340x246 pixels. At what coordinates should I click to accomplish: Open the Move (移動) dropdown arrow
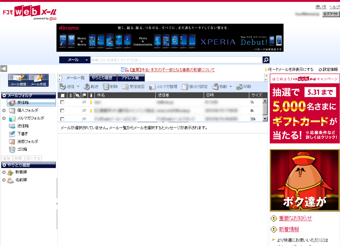(x=231, y=87)
